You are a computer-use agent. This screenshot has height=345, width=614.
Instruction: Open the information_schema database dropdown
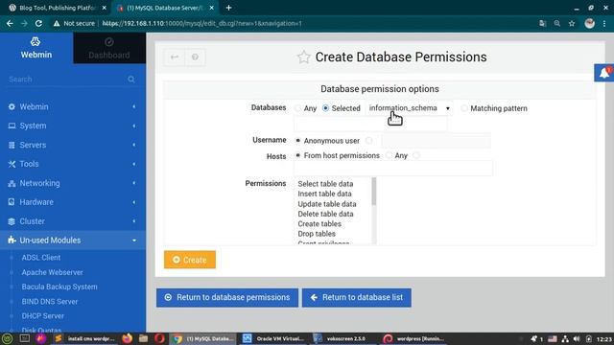tap(410, 108)
